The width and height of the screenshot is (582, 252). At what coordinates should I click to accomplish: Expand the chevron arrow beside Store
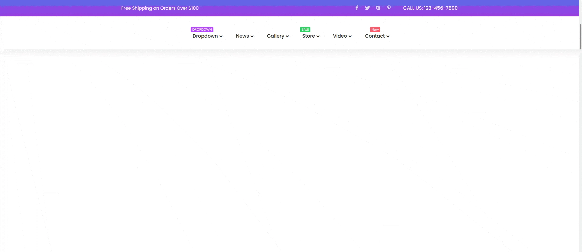pos(318,36)
